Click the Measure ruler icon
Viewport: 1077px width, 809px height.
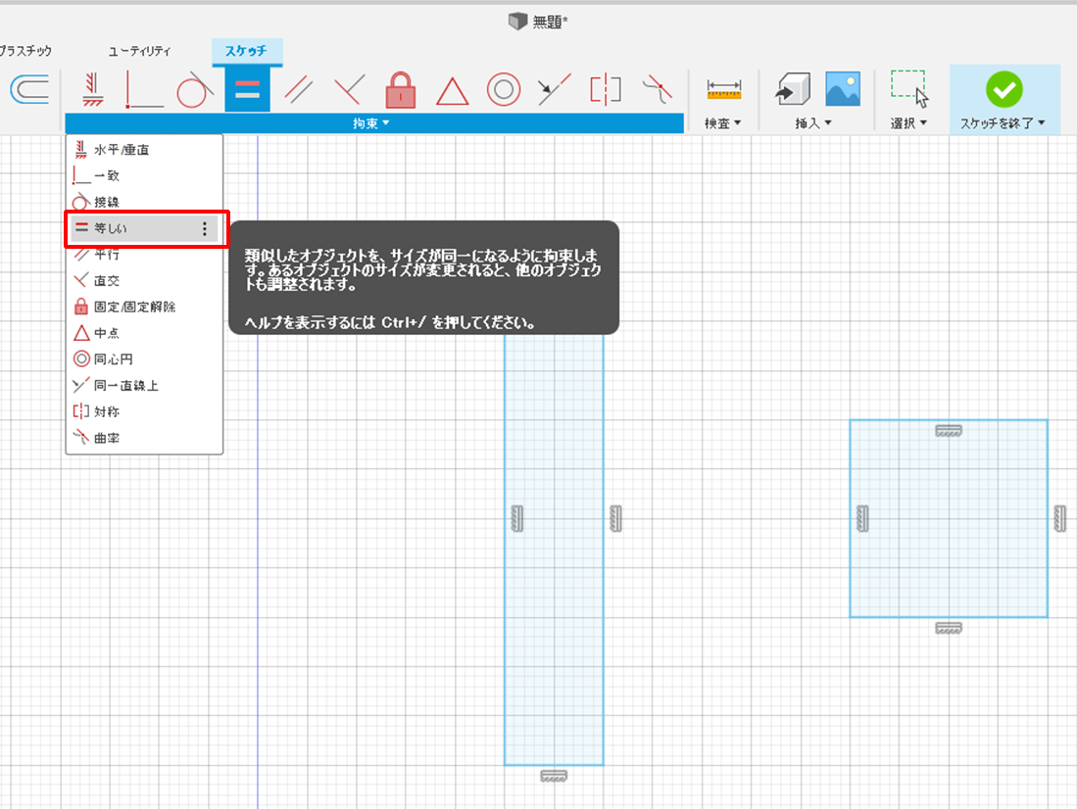[x=723, y=90]
